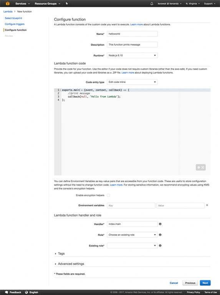This screenshot has height=295, width=220.
Task: Click the Previous button
Action: click(x=190, y=283)
